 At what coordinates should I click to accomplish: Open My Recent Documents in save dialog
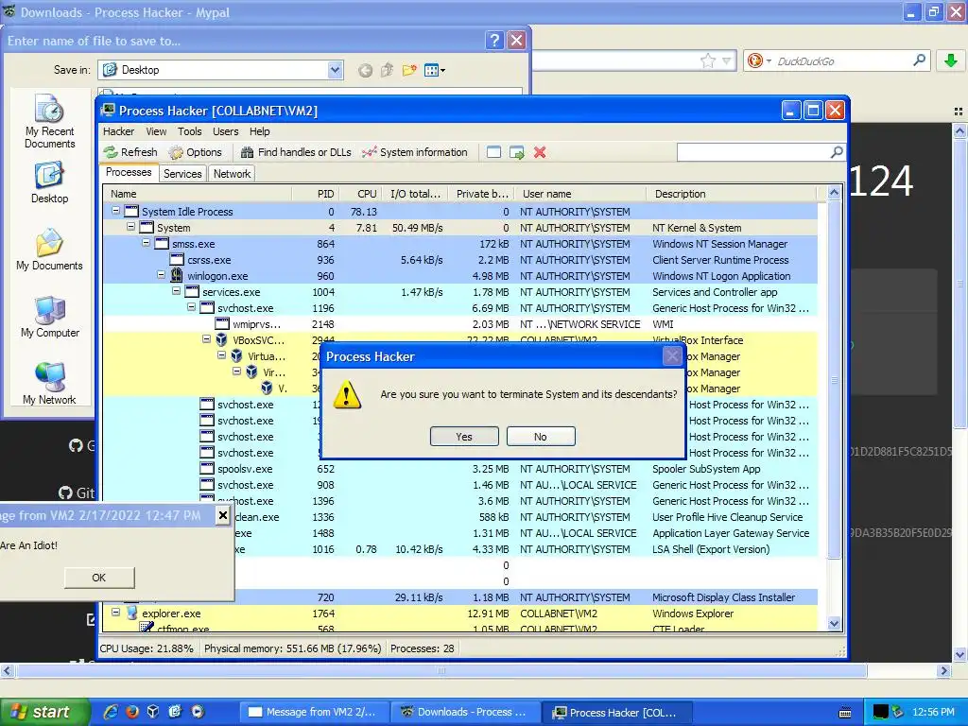49,121
